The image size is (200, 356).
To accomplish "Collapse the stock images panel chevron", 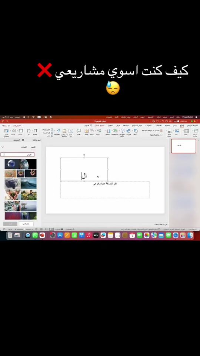I will [x=3, y=147].
